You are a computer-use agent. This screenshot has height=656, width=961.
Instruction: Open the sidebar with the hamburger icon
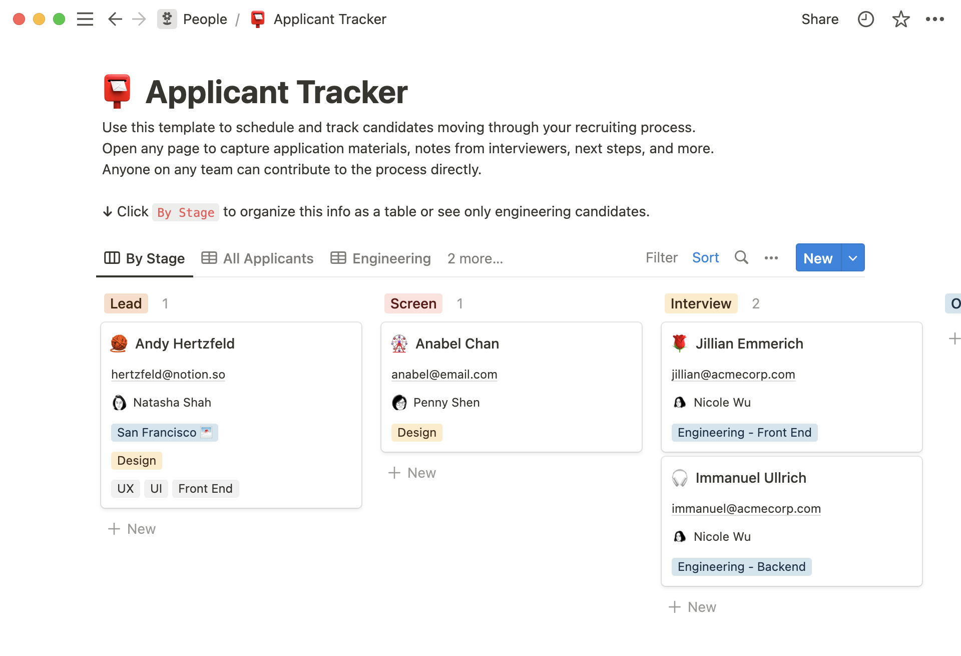tap(85, 19)
